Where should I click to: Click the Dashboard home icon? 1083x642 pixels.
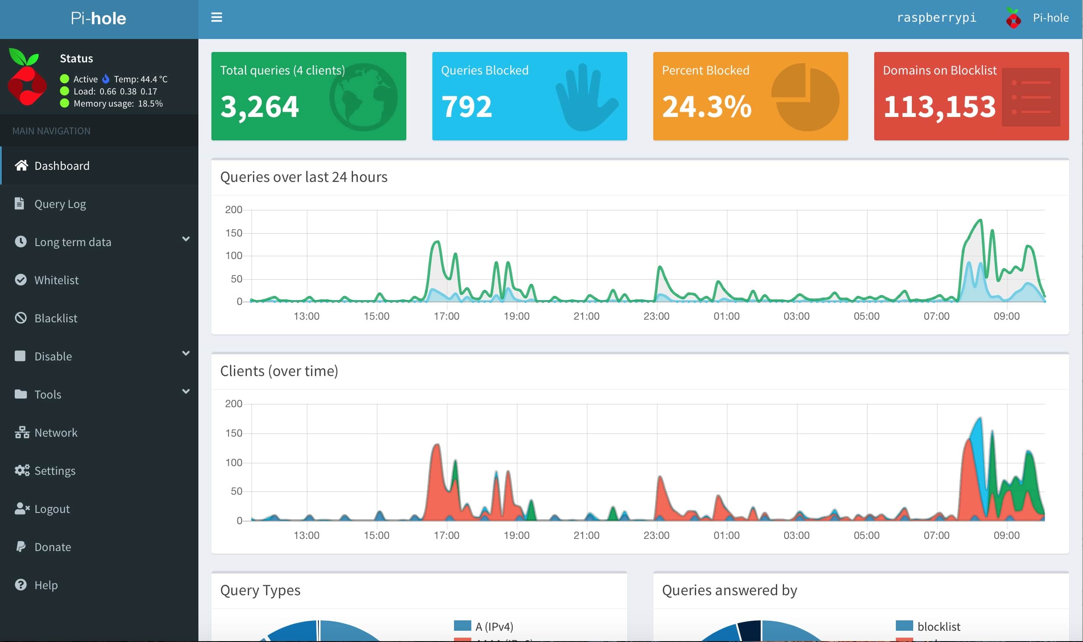click(x=21, y=165)
